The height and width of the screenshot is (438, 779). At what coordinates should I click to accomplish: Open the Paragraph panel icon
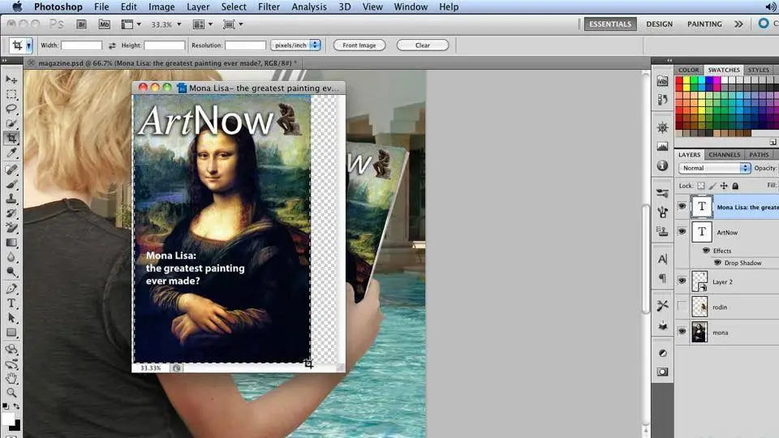pyautogui.click(x=662, y=278)
